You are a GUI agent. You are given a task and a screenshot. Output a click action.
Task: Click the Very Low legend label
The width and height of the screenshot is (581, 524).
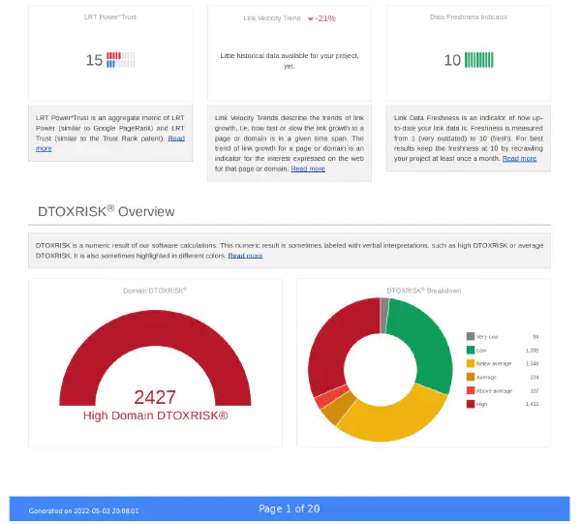487,336
